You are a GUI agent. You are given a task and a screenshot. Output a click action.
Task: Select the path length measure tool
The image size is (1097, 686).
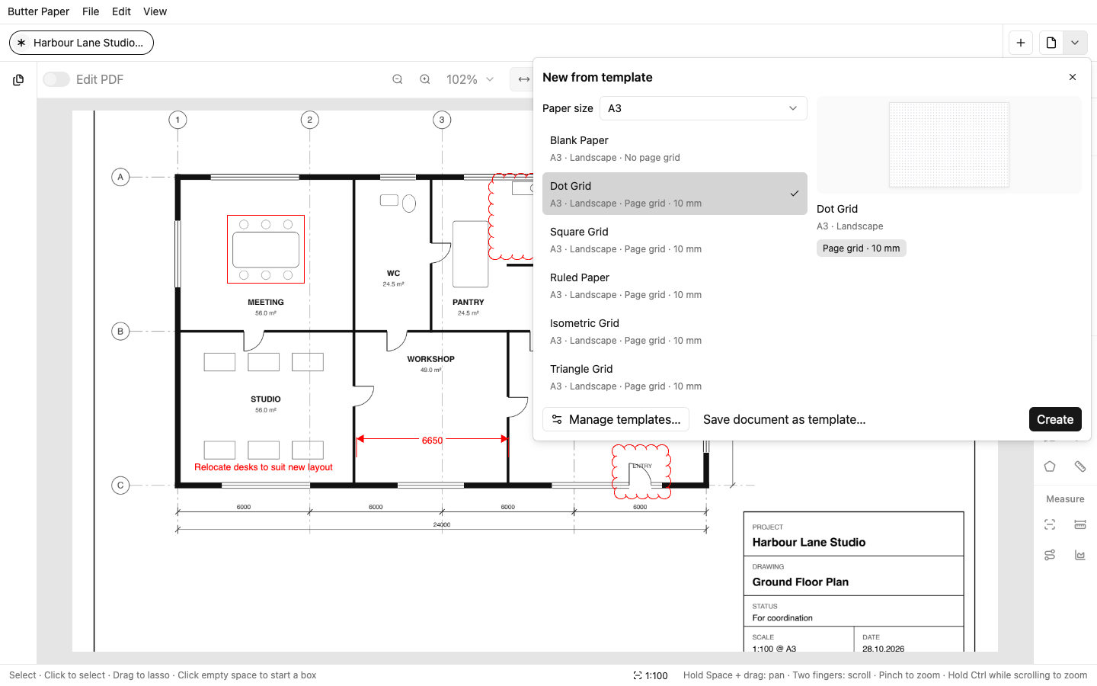(1050, 555)
